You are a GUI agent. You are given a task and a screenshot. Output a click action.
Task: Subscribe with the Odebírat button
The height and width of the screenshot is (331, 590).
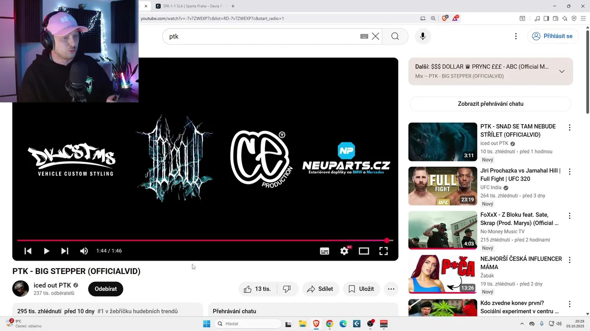click(106, 289)
